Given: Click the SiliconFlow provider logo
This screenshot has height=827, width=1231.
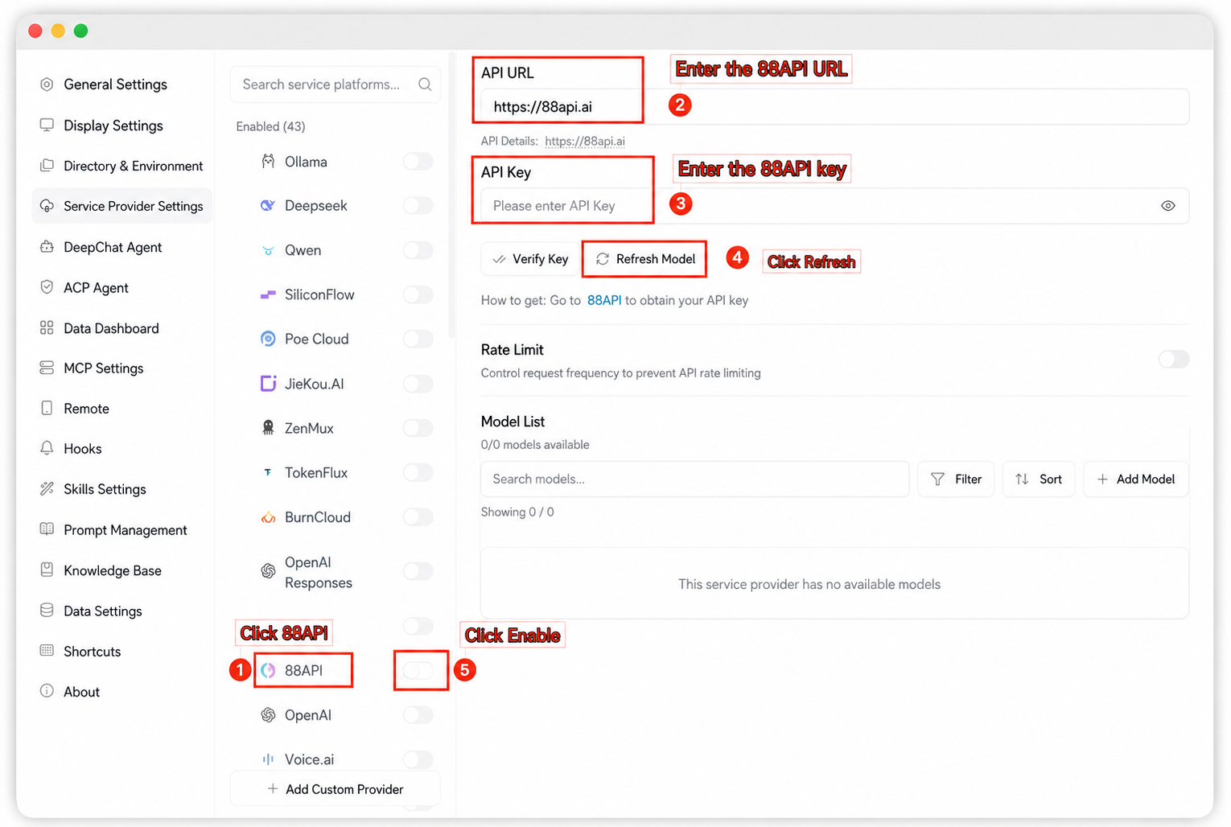Looking at the screenshot, I should pyautogui.click(x=268, y=295).
